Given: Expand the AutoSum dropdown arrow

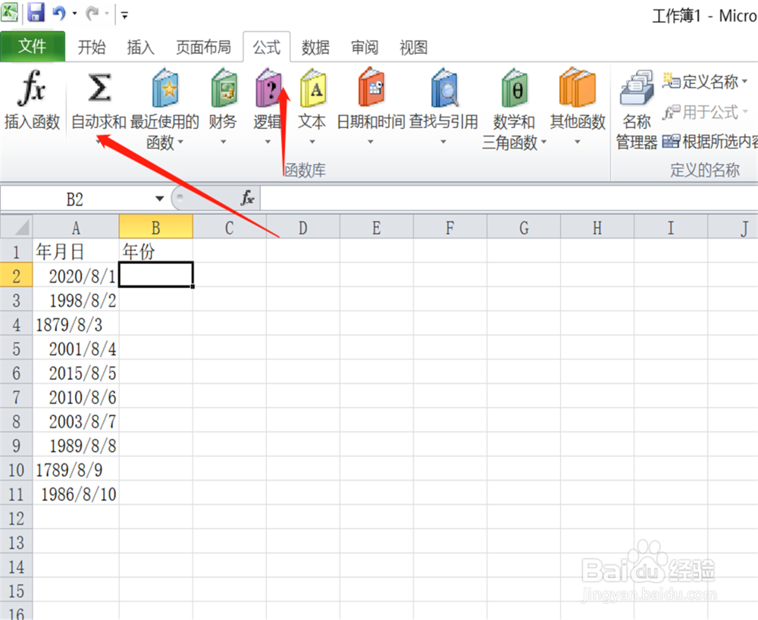Looking at the screenshot, I should point(99,142).
